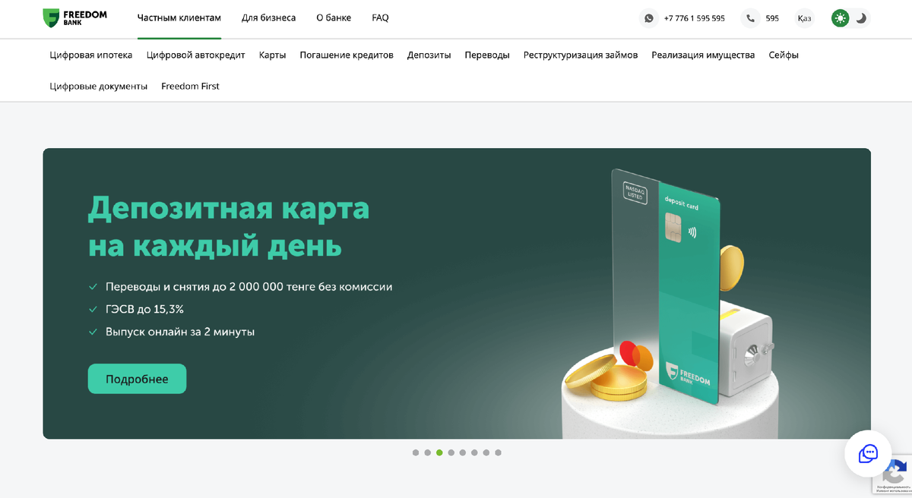Open WhatsApp chat icon
This screenshot has width=912, height=498.
(648, 18)
